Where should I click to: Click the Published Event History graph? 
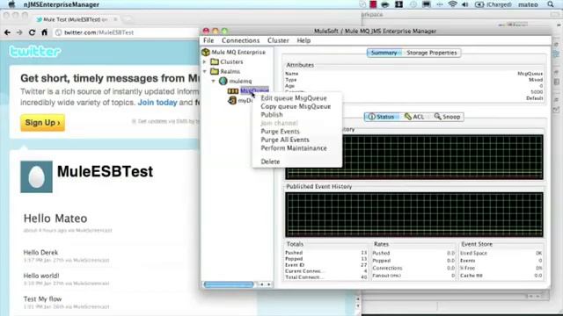click(414, 214)
